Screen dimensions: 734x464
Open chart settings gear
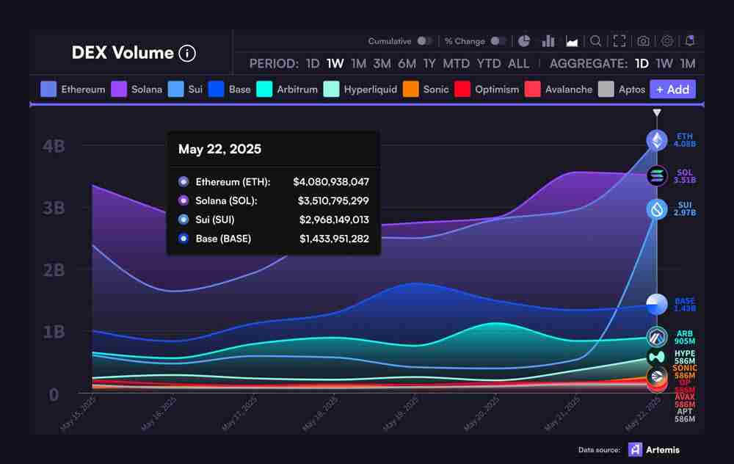coord(667,41)
